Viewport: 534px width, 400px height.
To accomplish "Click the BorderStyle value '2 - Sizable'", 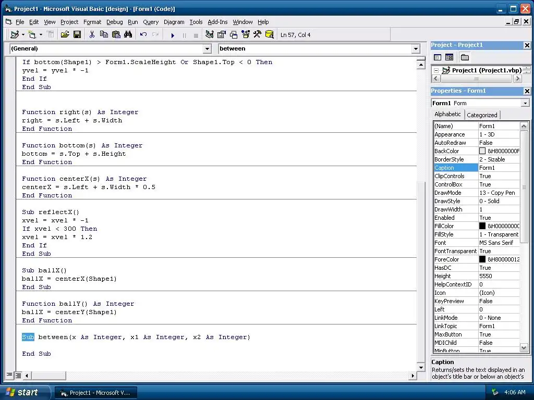I will (x=492, y=159).
